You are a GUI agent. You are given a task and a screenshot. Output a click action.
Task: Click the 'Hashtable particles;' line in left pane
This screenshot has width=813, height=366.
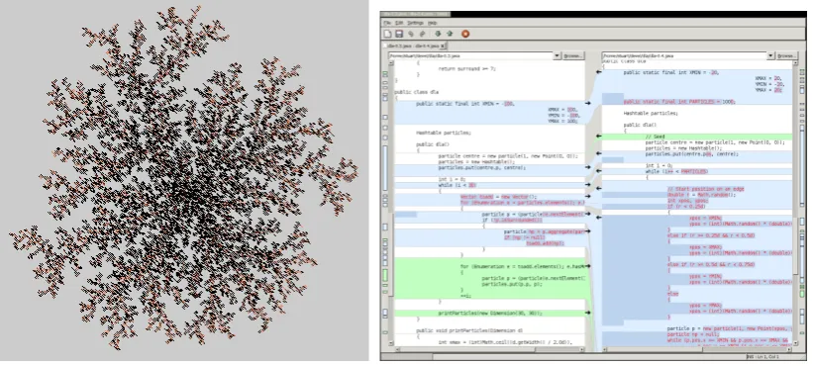tap(444, 133)
